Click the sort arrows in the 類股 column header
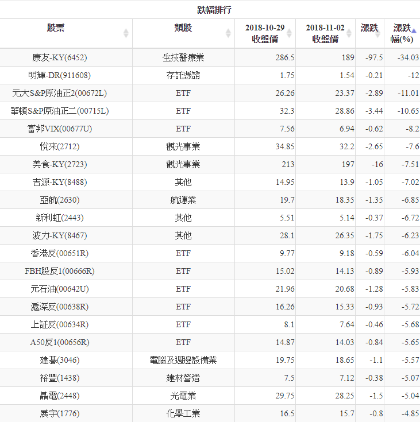The width and height of the screenshot is (420, 422). pos(228,33)
